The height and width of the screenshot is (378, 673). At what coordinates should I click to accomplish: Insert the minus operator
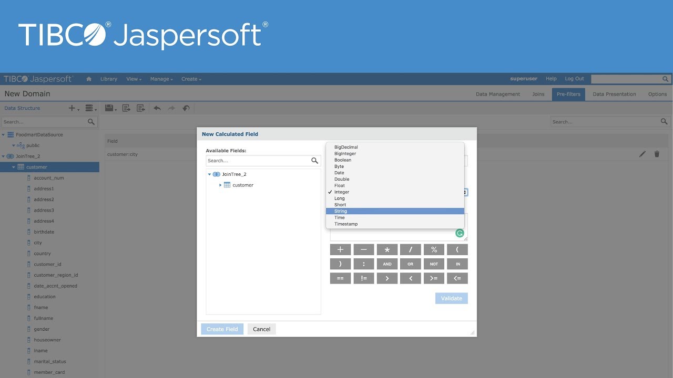(364, 249)
